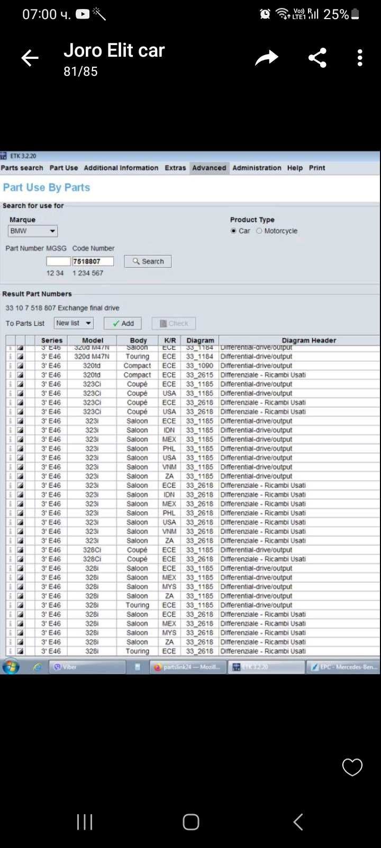The height and width of the screenshot is (848, 381).
Task: Click the greyed-out Check button
Action: (174, 323)
